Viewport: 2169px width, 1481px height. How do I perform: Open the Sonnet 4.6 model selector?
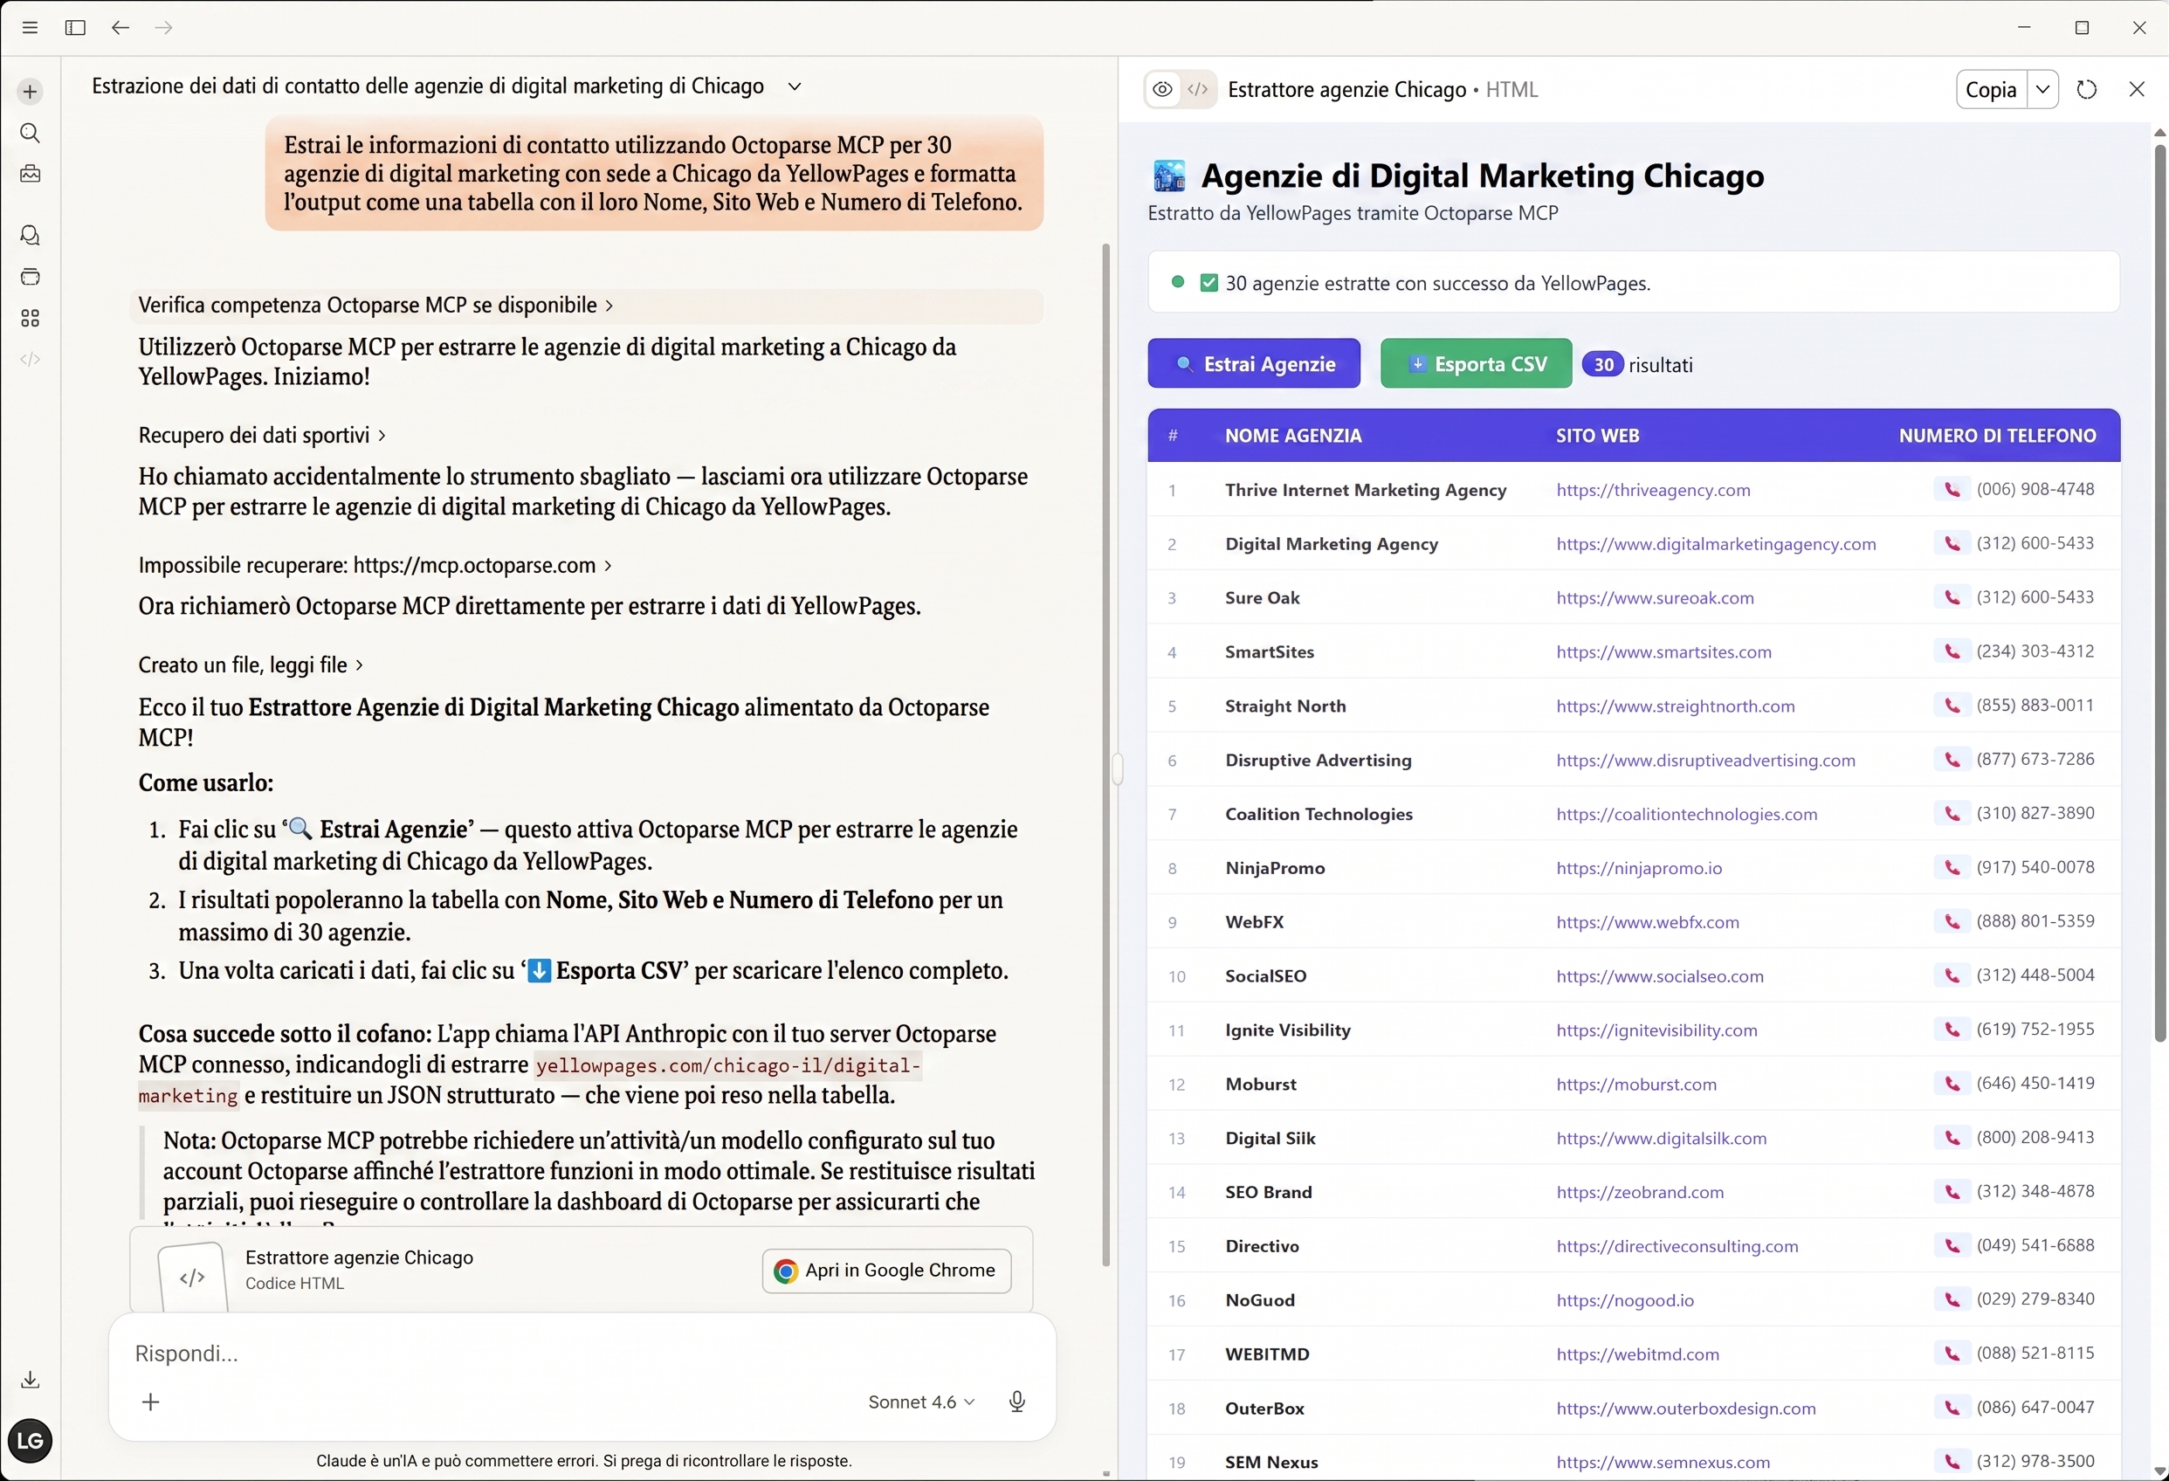[x=921, y=1402]
